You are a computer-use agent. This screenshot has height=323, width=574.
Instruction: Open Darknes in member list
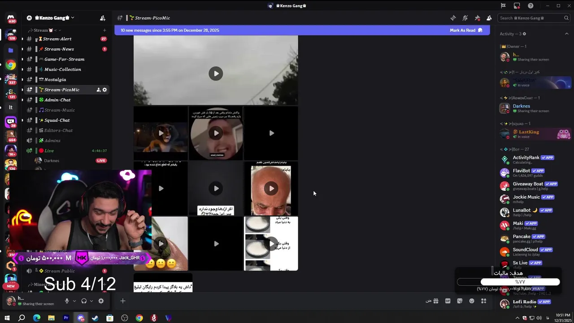click(x=535, y=109)
